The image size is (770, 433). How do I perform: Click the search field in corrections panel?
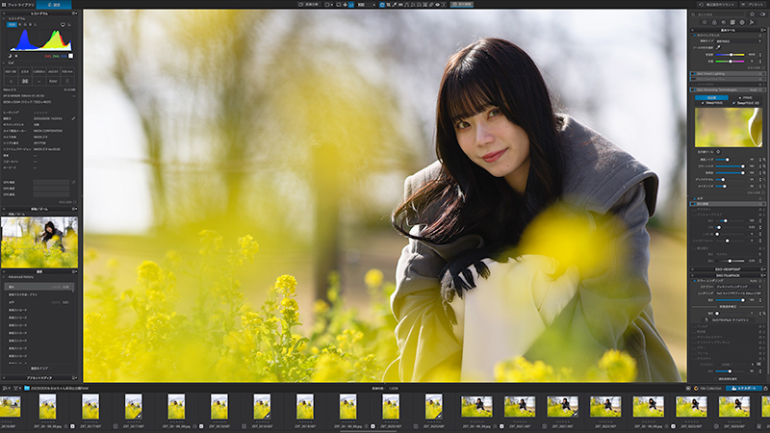pyautogui.click(x=718, y=14)
